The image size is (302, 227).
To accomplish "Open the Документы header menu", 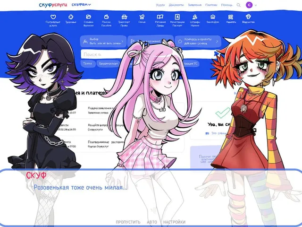I will [176, 5].
